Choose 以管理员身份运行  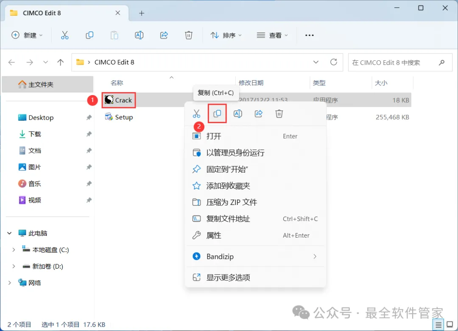click(255, 153)
